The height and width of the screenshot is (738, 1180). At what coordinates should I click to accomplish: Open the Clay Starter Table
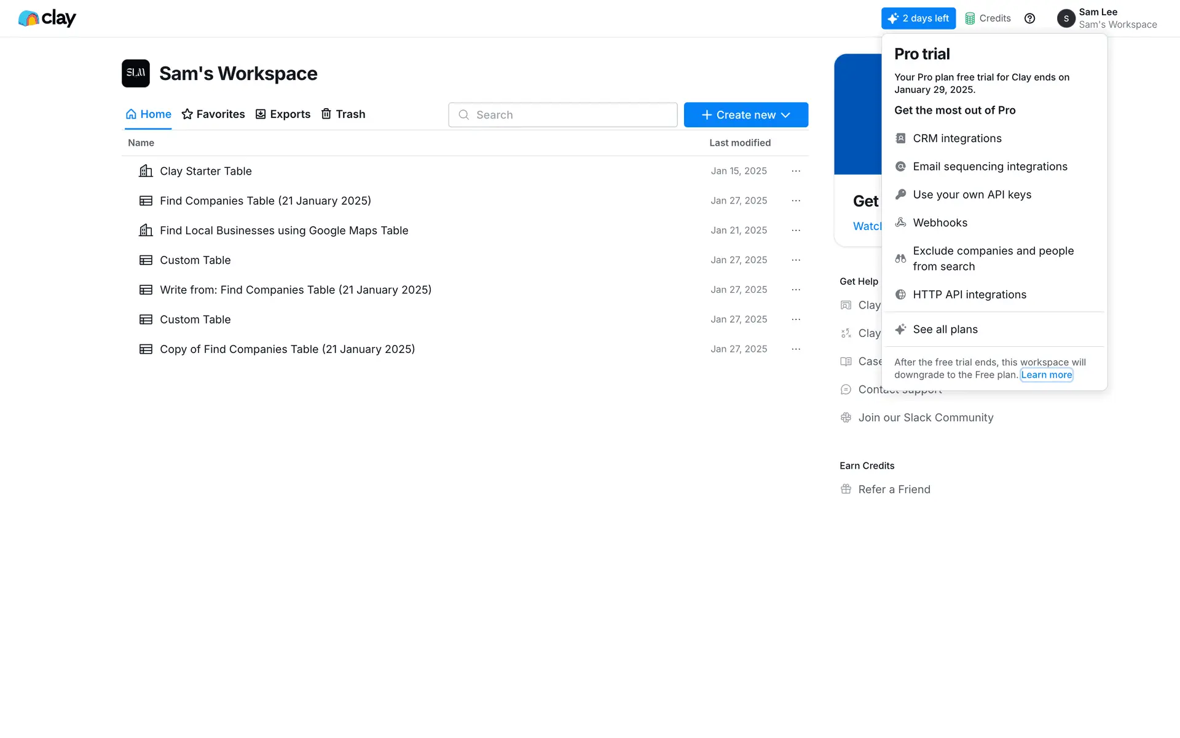click(x=205, y=171)
